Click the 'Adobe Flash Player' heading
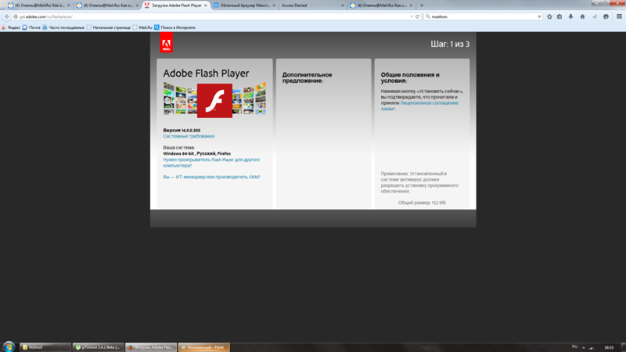 click(x=206, y=74)
